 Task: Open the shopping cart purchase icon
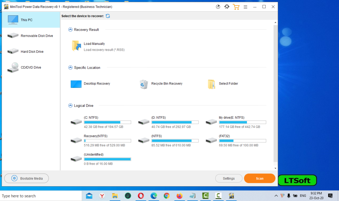tap(236, 7)
